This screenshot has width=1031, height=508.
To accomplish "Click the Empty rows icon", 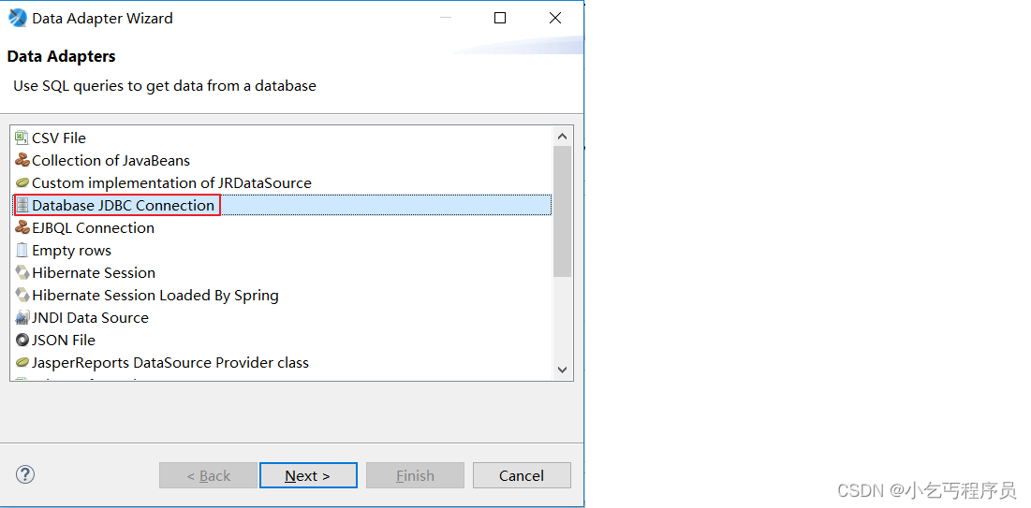I will [22, 251].
